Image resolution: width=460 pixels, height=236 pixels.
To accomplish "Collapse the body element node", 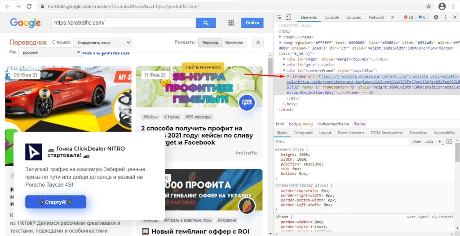I will click(280, 43).
